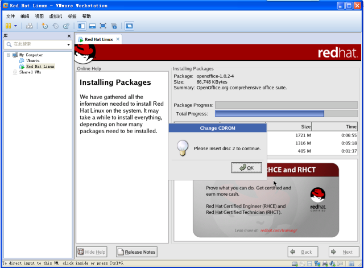Click the Size column header
Screen dimensions: 364x268
[x=289, y=126]
